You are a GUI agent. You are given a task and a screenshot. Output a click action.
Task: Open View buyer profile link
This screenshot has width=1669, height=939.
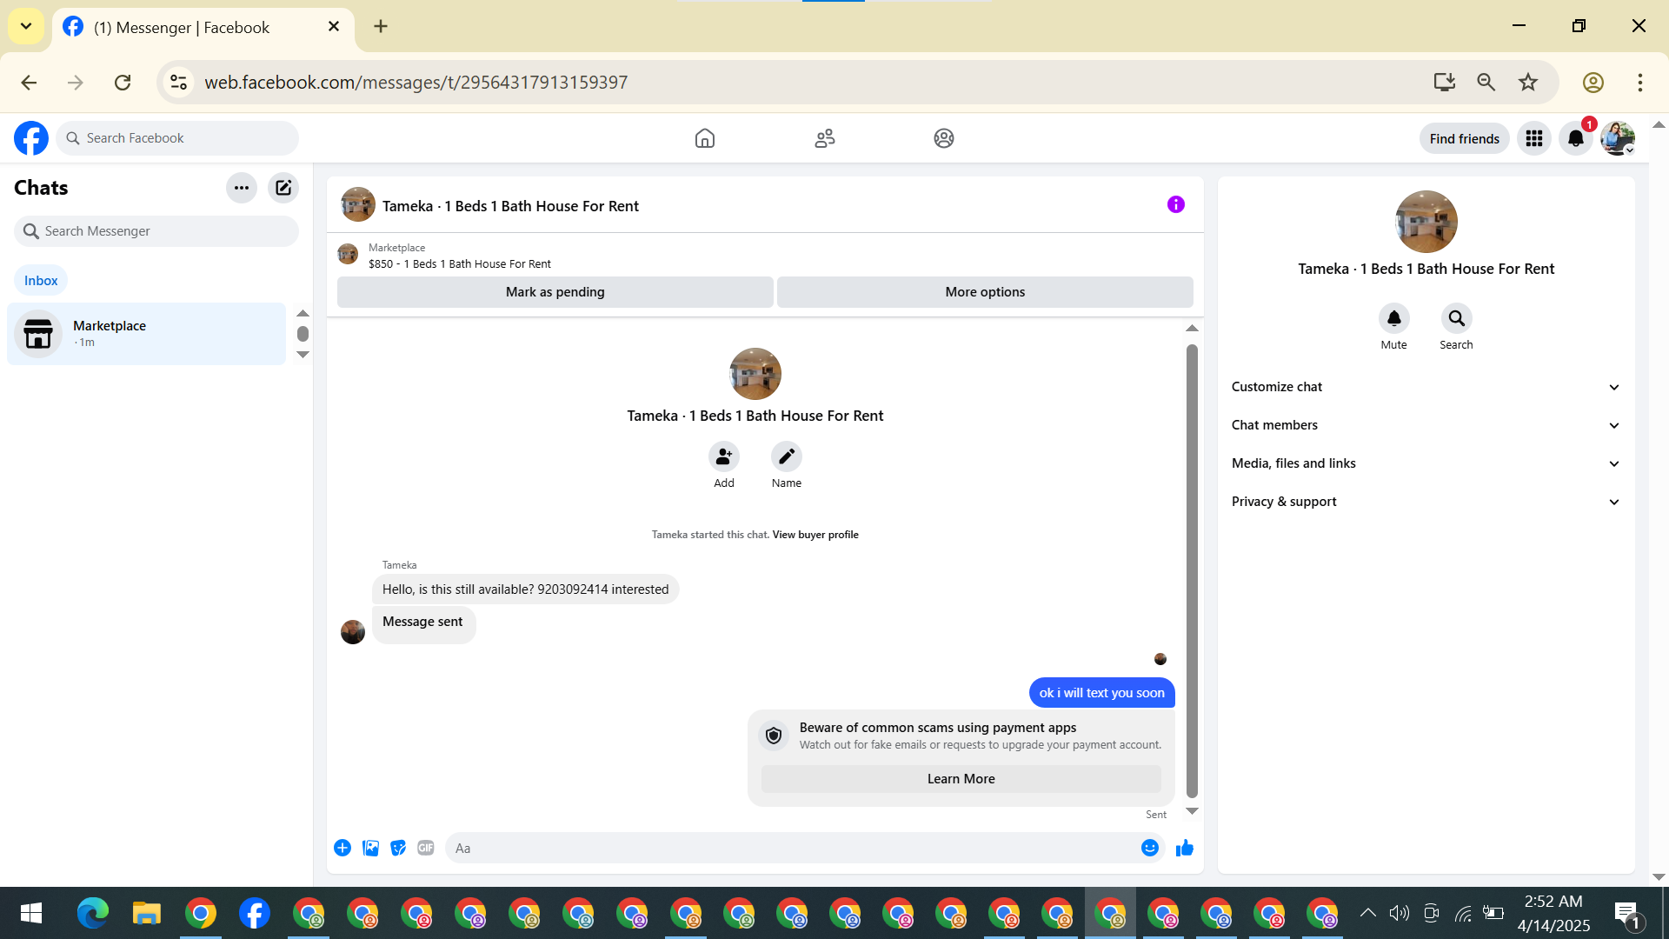tap(815, 535)
